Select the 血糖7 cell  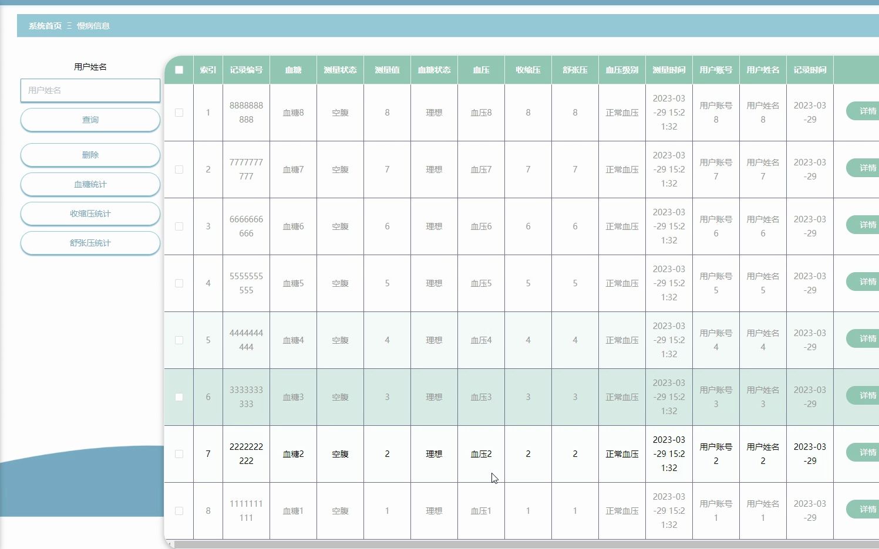click(293, 170)
